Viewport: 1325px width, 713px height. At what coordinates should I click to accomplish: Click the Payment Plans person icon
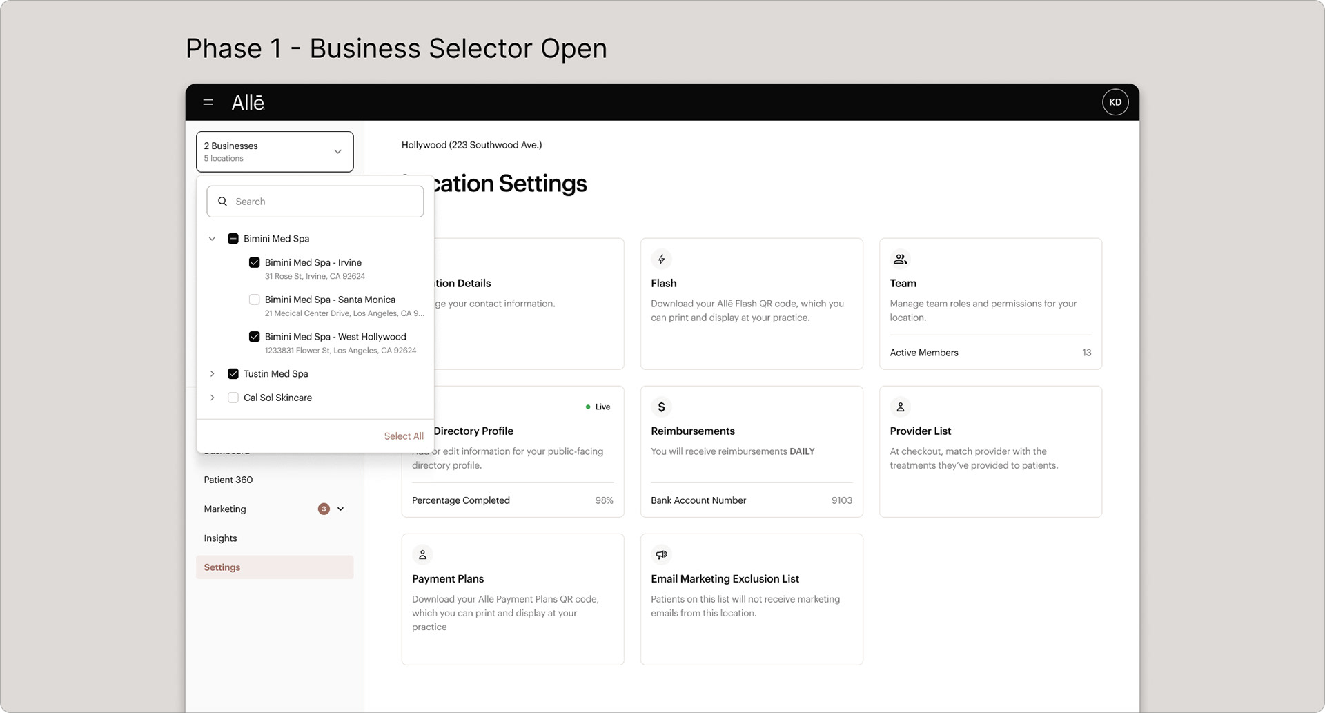coord(423,554)
